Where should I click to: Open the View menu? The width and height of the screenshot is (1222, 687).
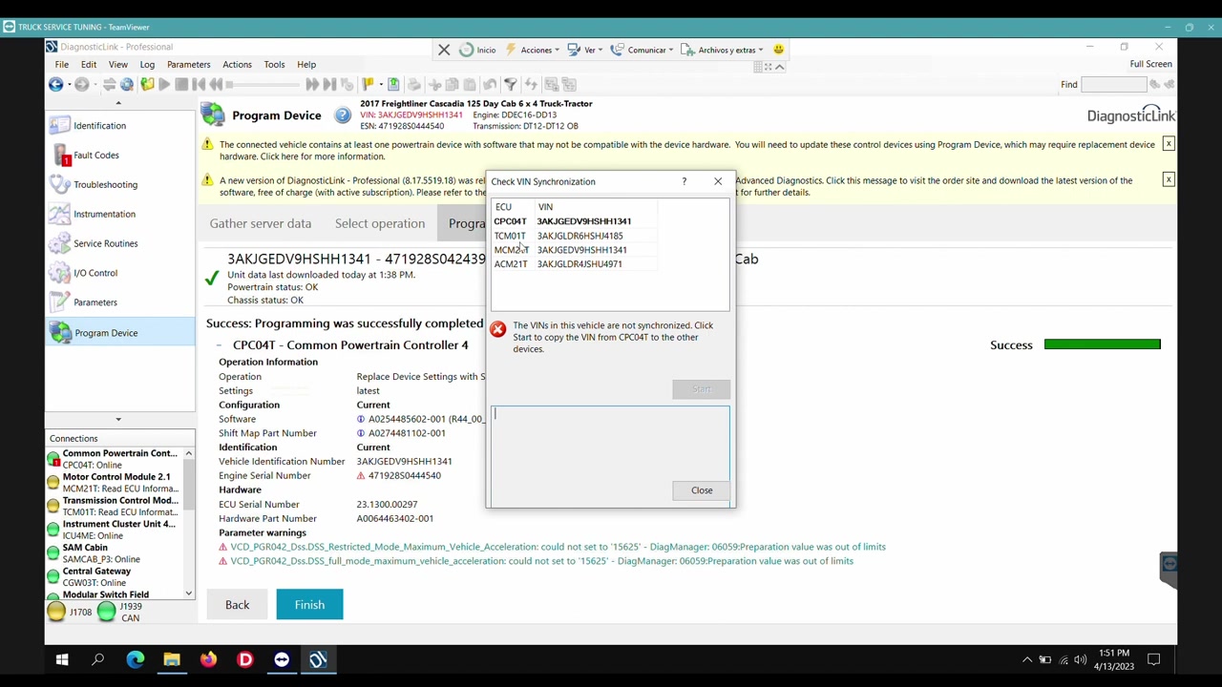point(118,65)
